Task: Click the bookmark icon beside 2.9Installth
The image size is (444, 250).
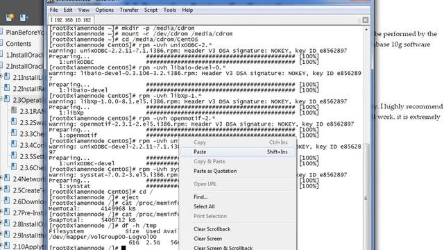Action: pos(7,235)
